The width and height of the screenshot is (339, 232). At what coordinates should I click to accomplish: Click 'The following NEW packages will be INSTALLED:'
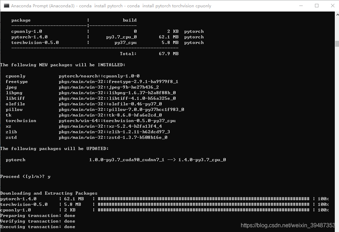(x=63, y=65)
